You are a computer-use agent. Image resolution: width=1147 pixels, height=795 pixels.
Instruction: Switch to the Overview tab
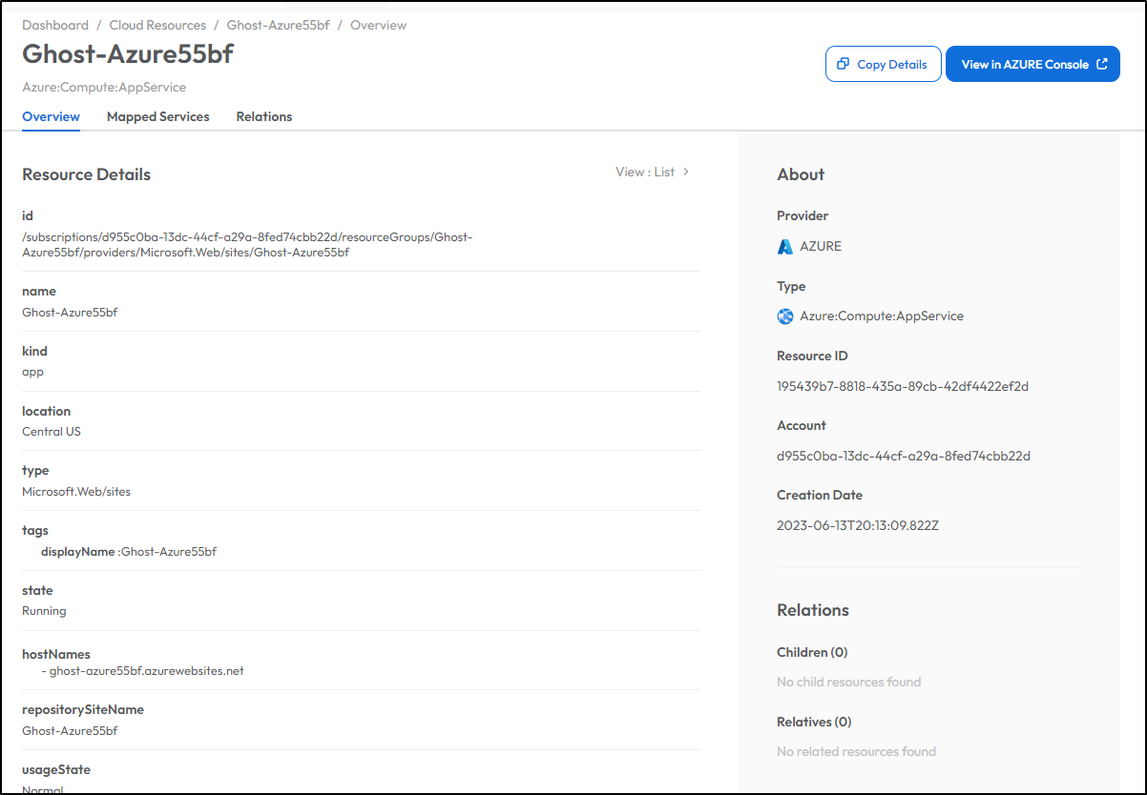click(x=51, y=116)
